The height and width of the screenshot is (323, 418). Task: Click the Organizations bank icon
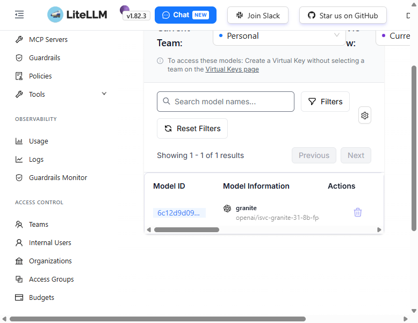pos(19,261)
